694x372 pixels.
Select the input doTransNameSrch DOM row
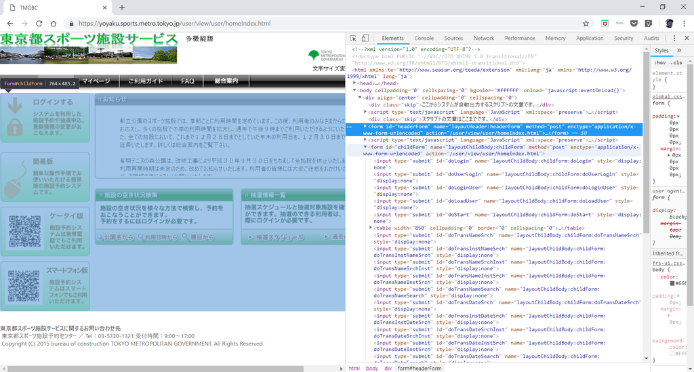pyautogui.click(x=507, y=239)
